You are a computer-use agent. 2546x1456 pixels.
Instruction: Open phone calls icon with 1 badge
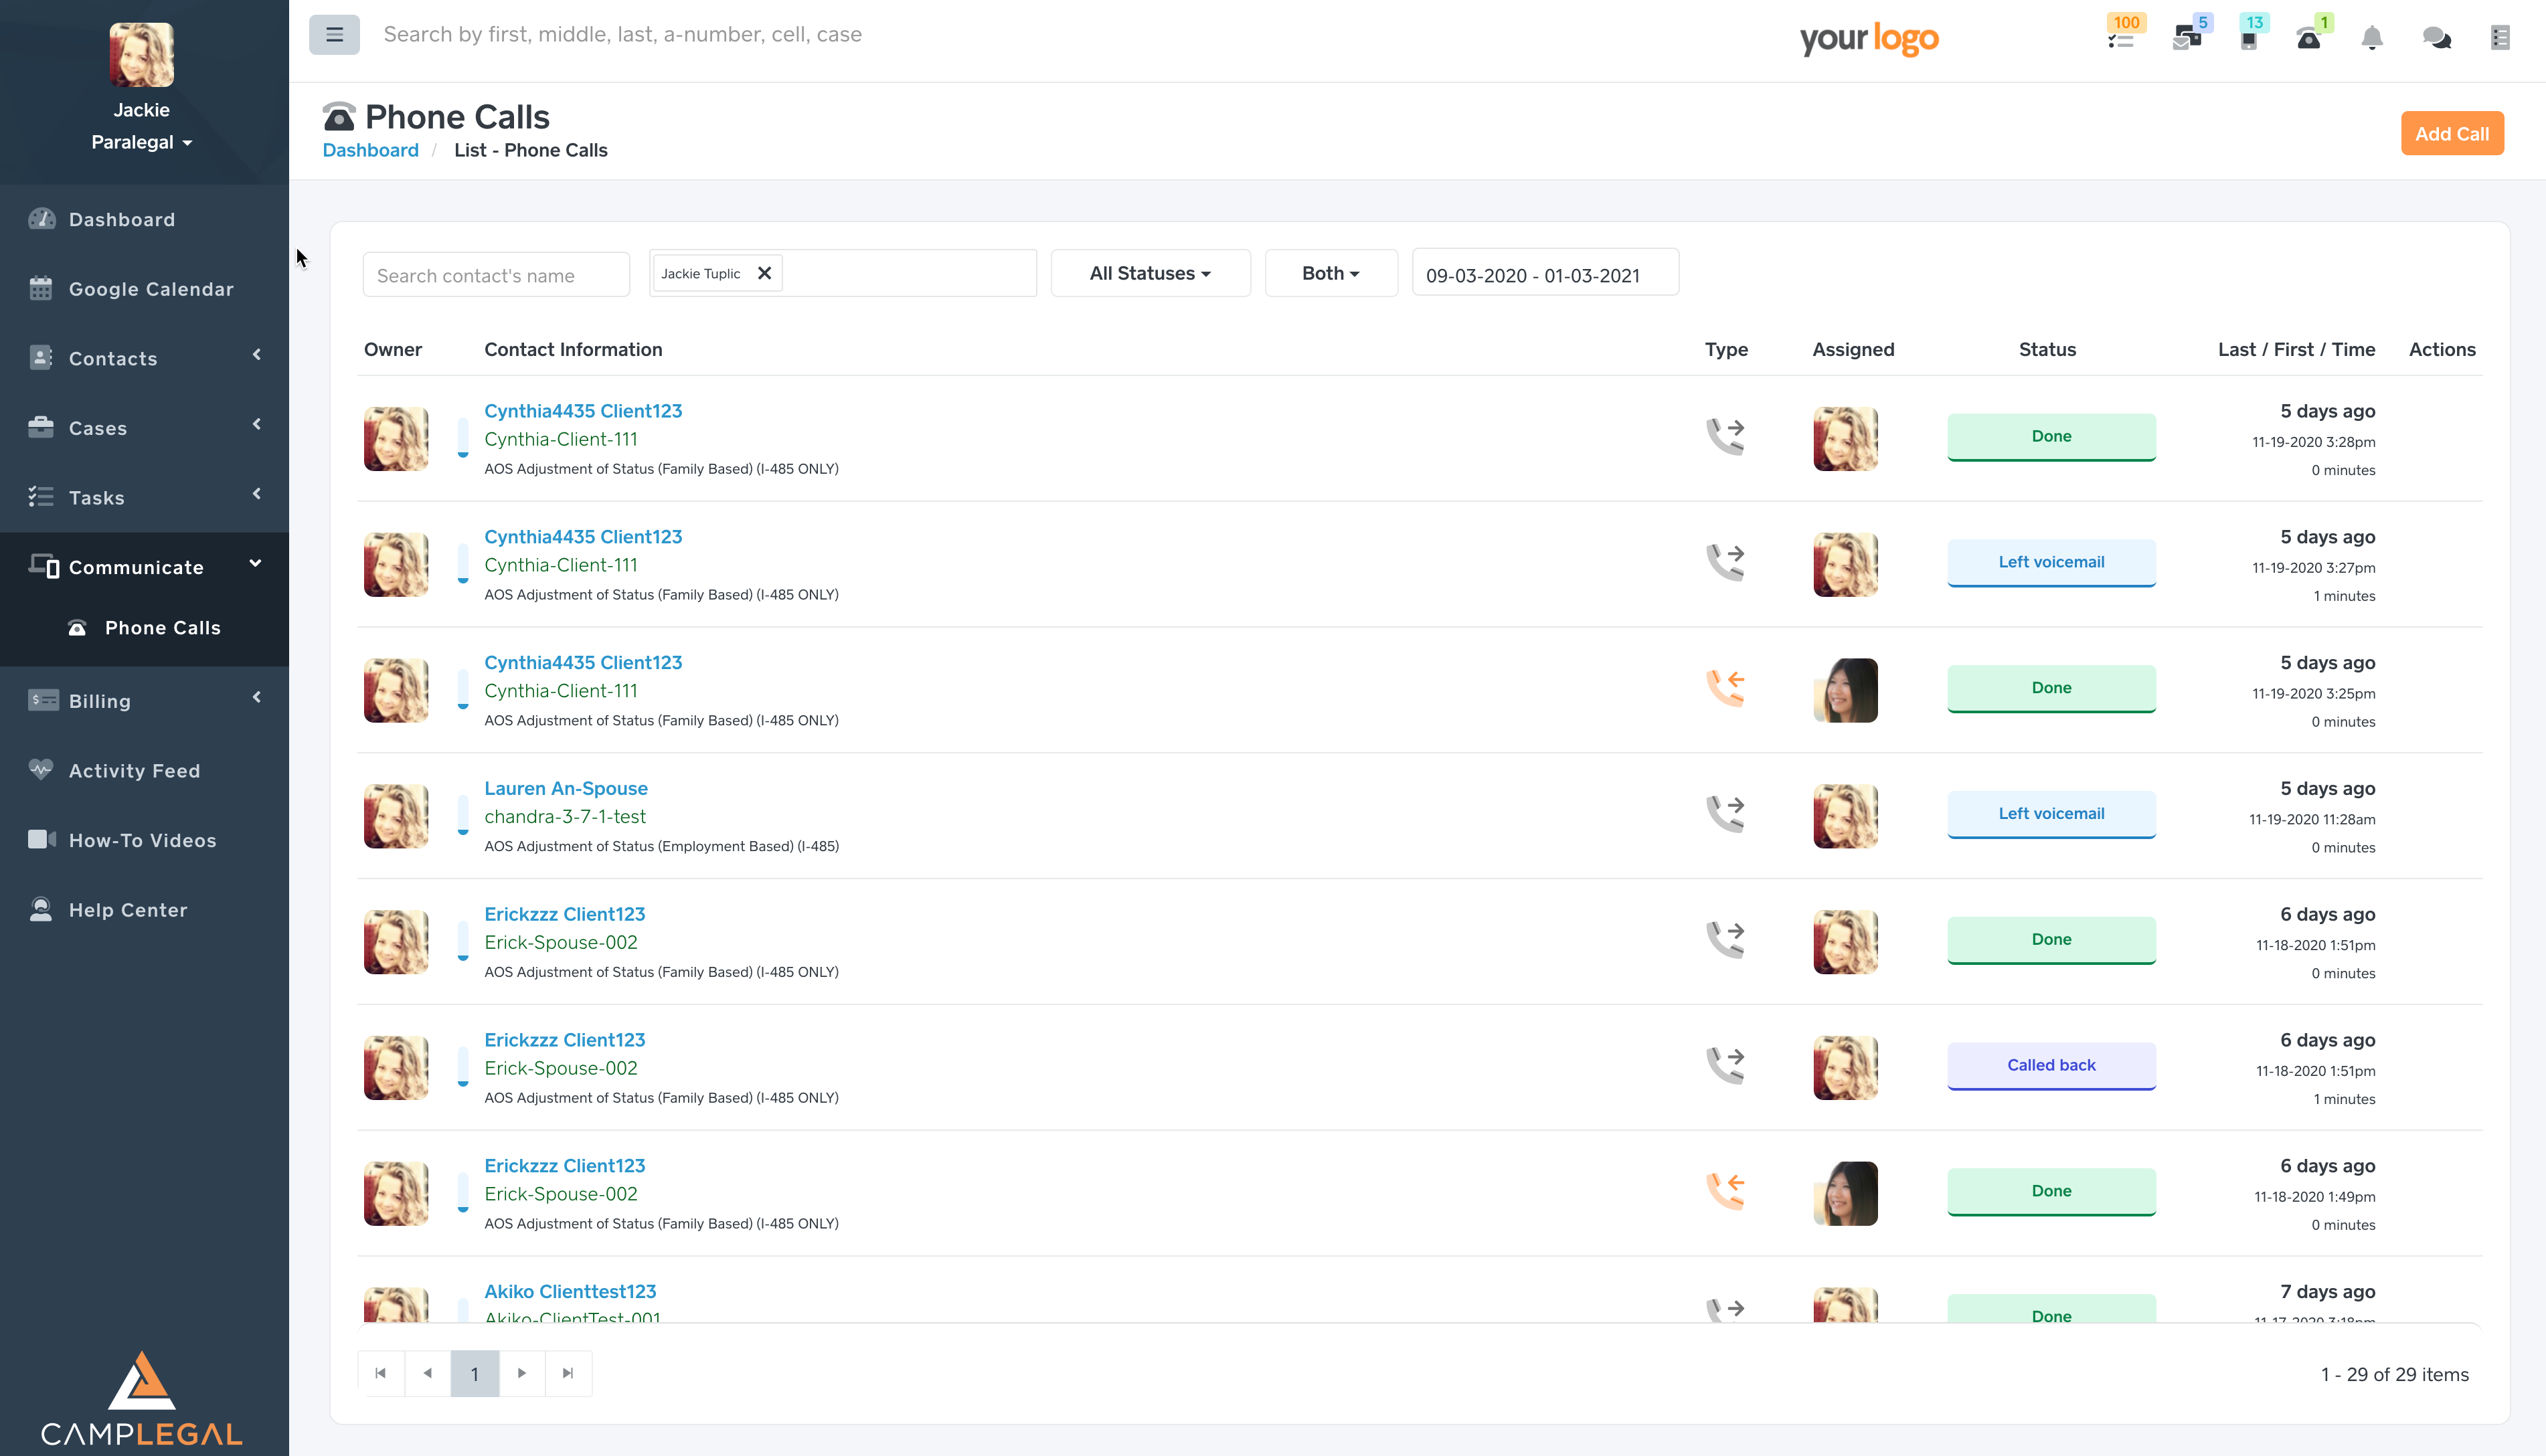2309,39
